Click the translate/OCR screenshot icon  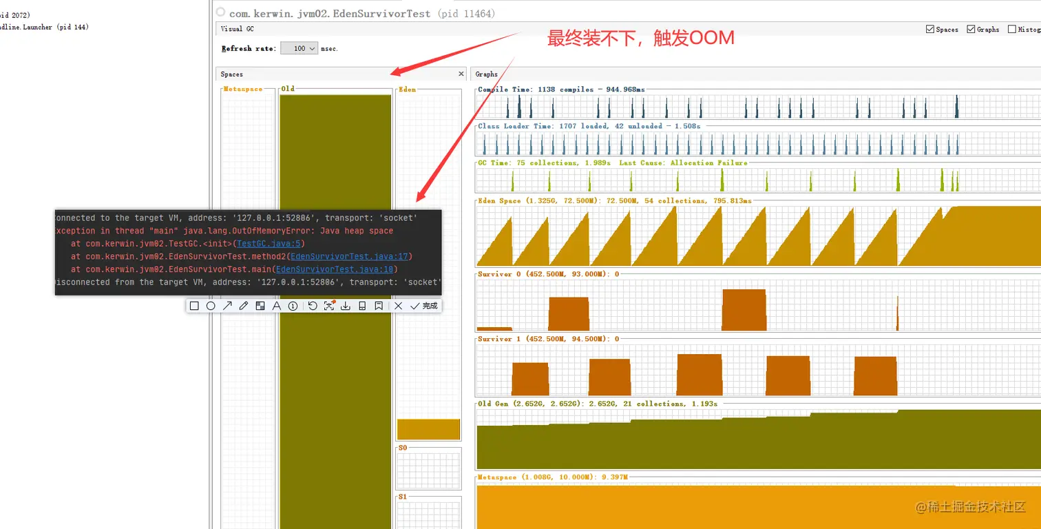click(x=329, y=306)
